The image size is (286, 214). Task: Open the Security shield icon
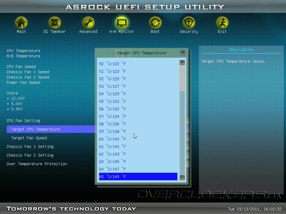(189, 23)
